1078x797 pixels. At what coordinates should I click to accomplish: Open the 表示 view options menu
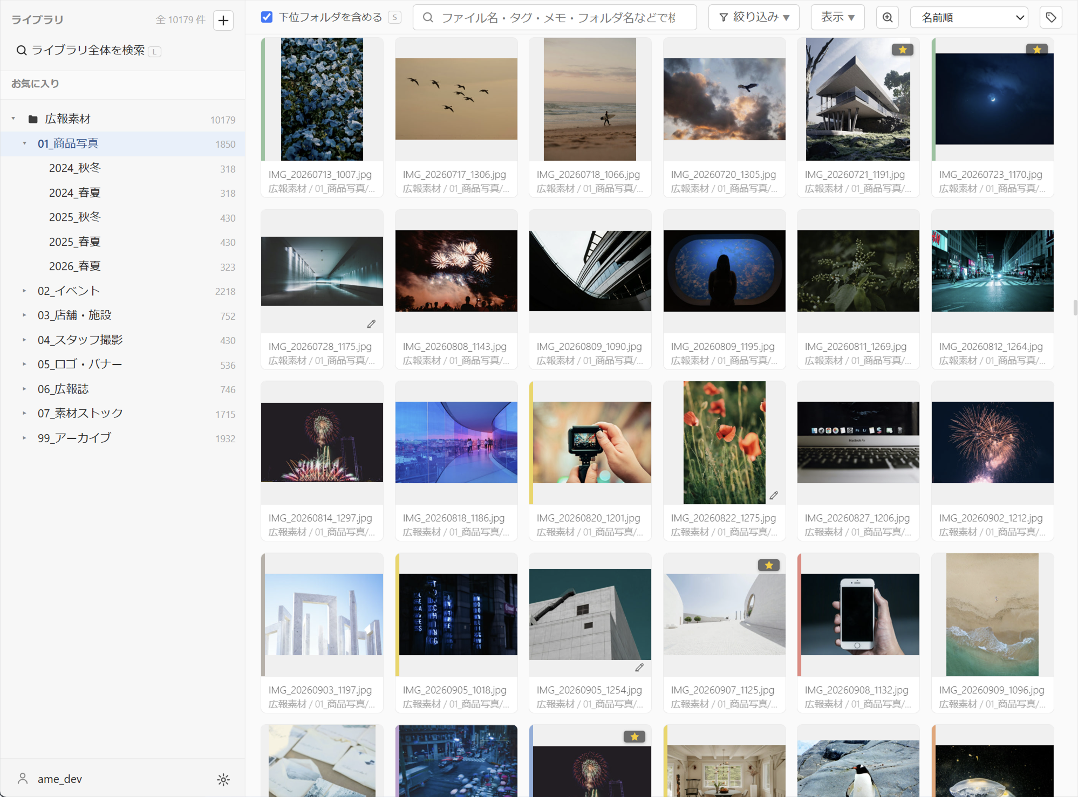coord(837,18)
